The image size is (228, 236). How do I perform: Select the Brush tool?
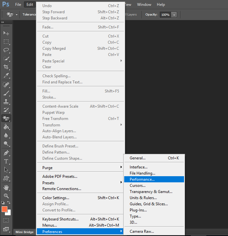pos(6,93)
